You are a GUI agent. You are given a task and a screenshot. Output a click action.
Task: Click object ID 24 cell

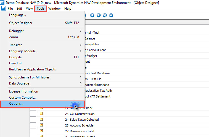click(58, 120)
